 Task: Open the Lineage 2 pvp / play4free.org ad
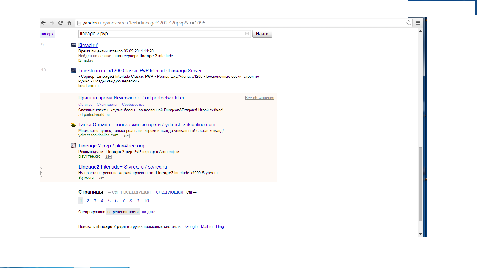(111, 146)
